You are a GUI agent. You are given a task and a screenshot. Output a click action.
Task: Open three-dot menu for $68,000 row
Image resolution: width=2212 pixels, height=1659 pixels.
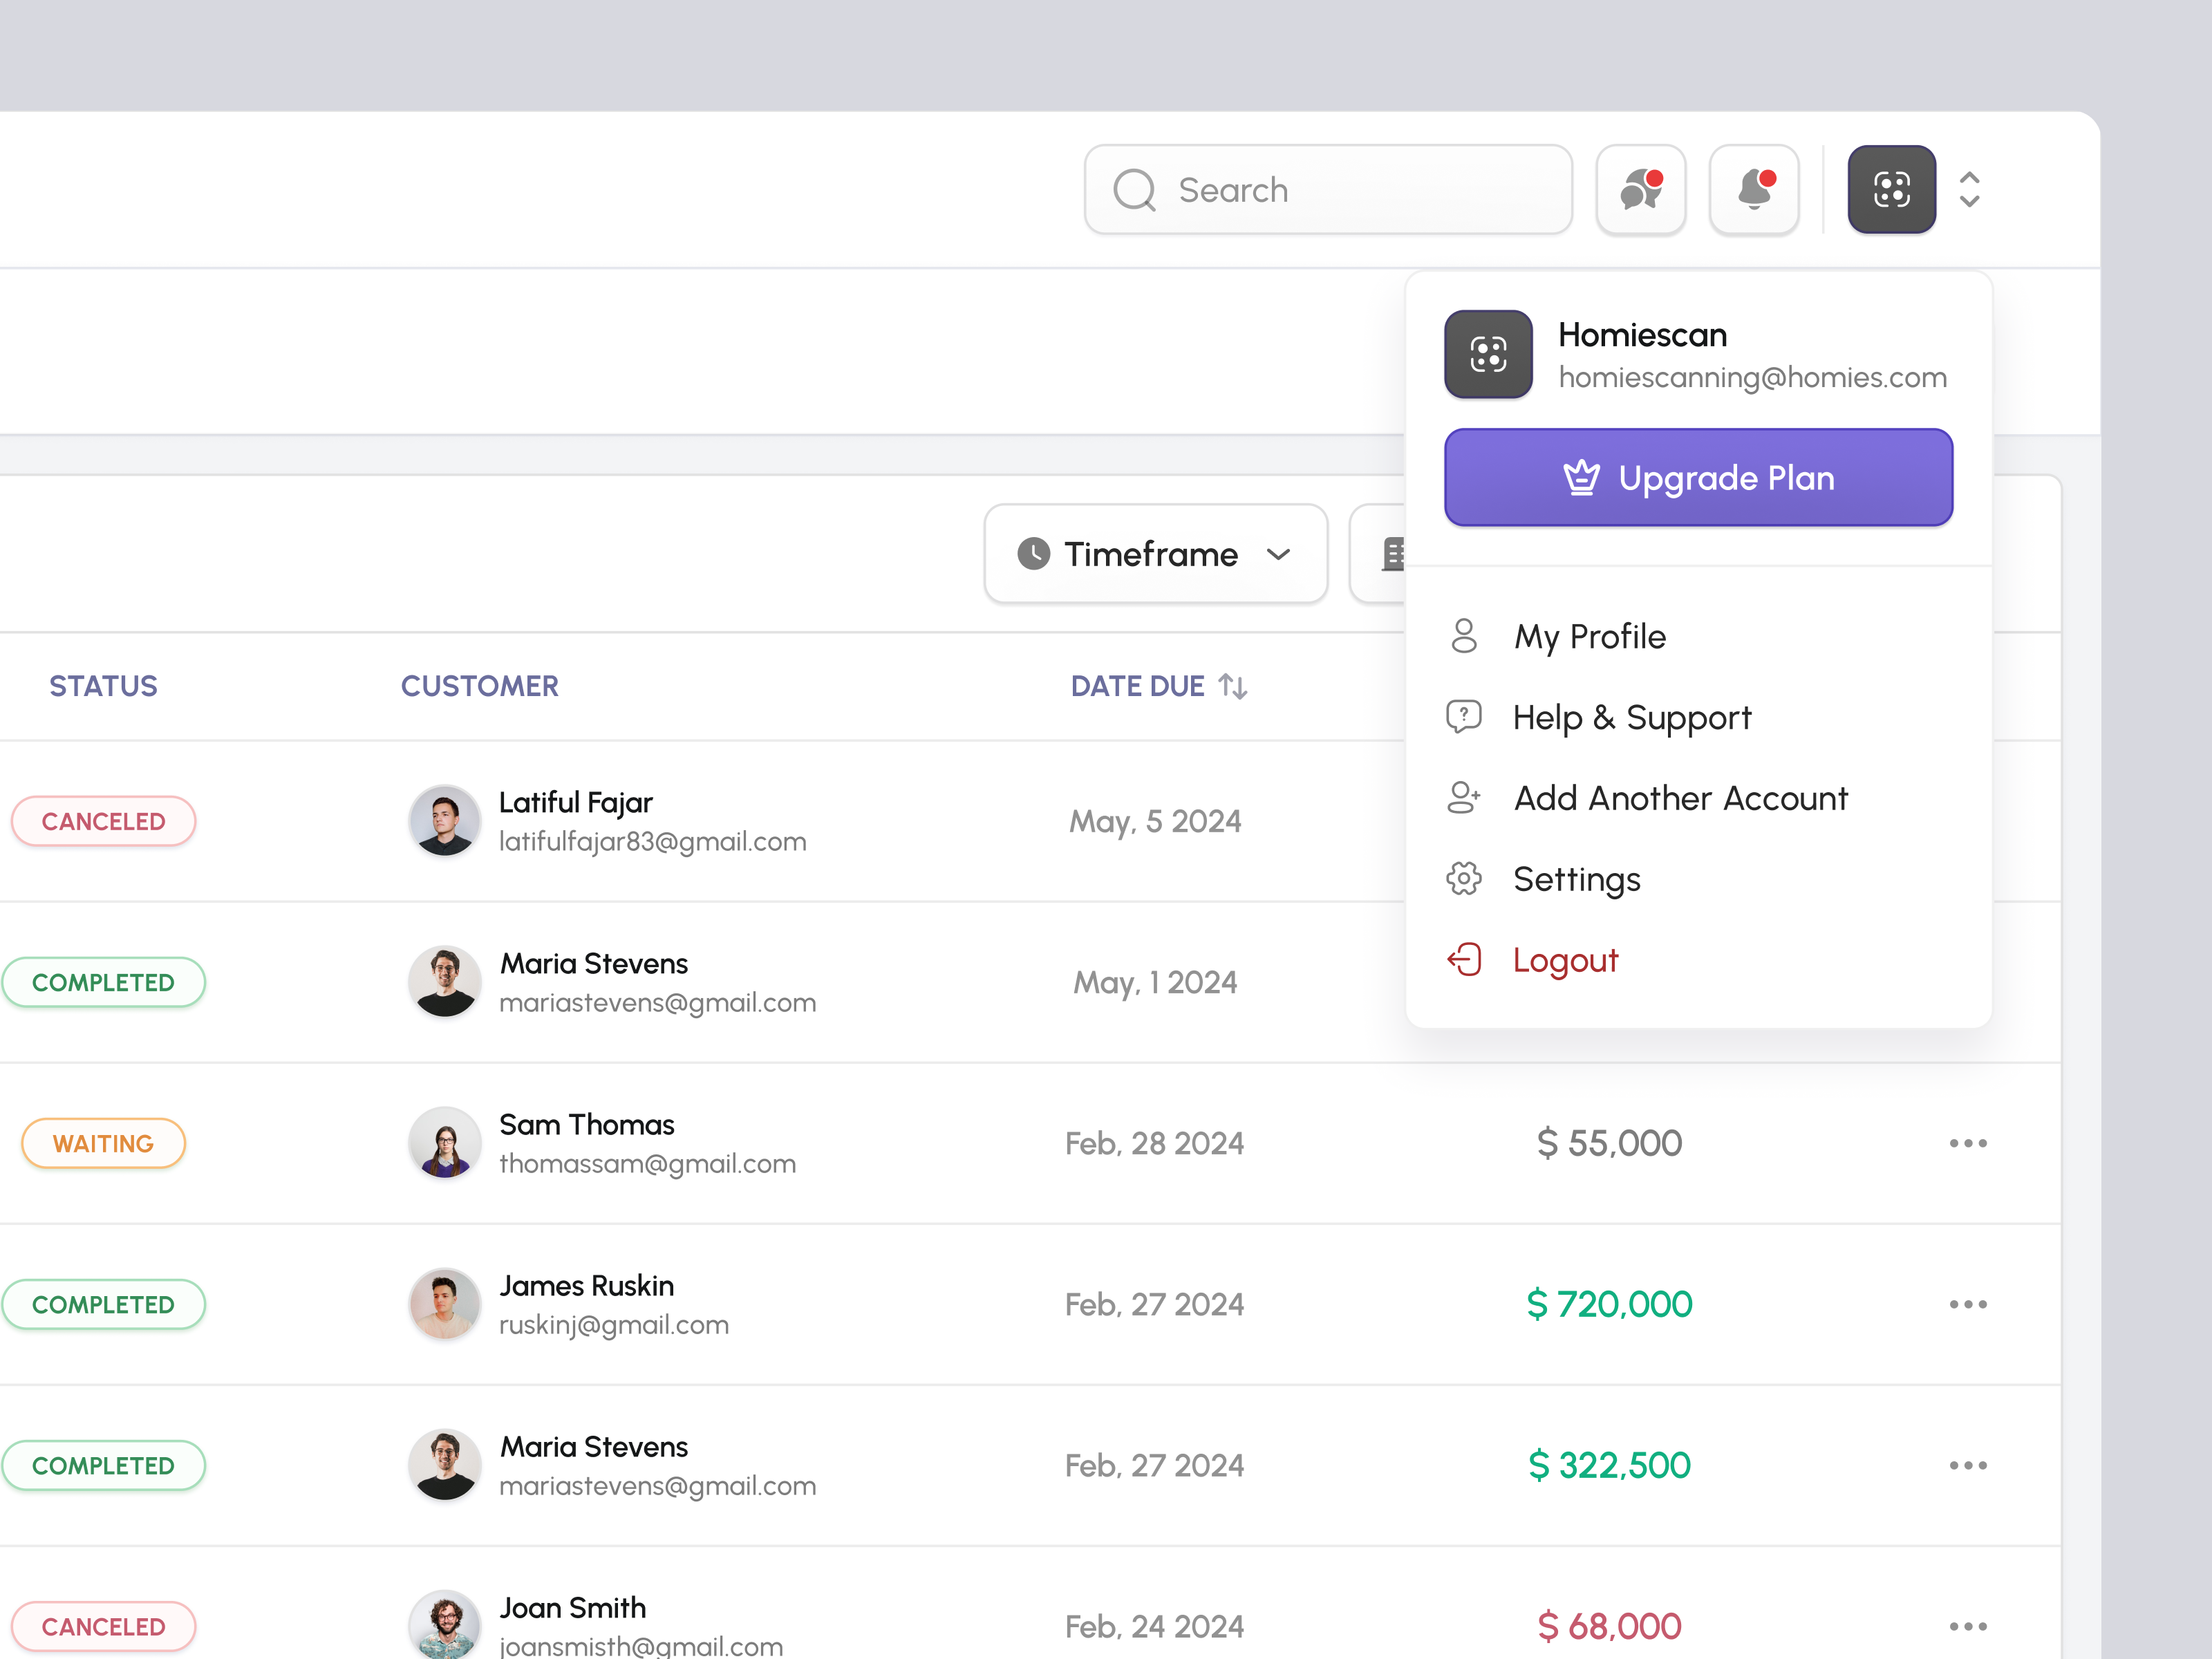(1967, 1626)
